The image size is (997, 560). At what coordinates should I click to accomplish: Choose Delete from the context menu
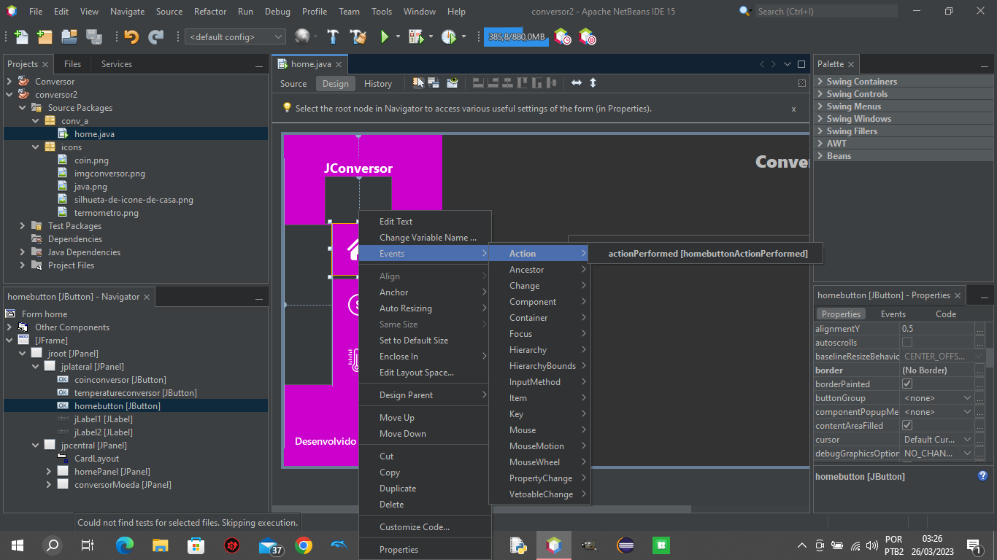426,505
